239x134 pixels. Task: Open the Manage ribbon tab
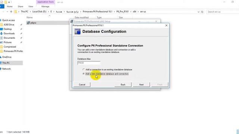tap(45, 7)
